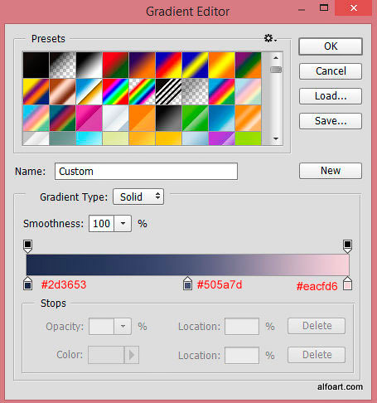Click the Smoothness value field 100
This screenshot has width=377, height=403.
click(x=101, y=223)
